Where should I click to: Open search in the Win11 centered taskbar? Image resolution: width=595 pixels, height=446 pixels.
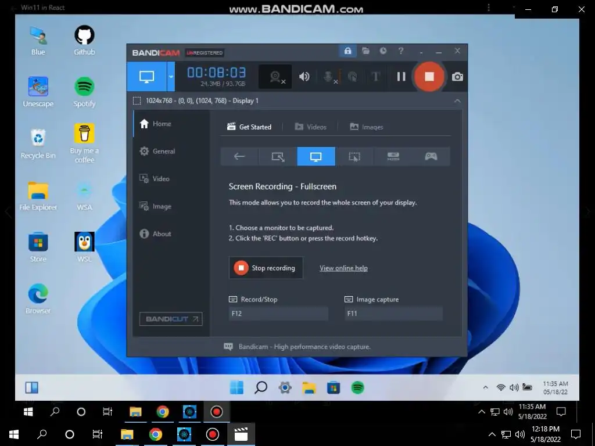pyautogui.click(x=261, y=387)
